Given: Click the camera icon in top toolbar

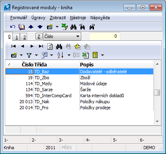Looking at the screenshot, I should 50,27.
